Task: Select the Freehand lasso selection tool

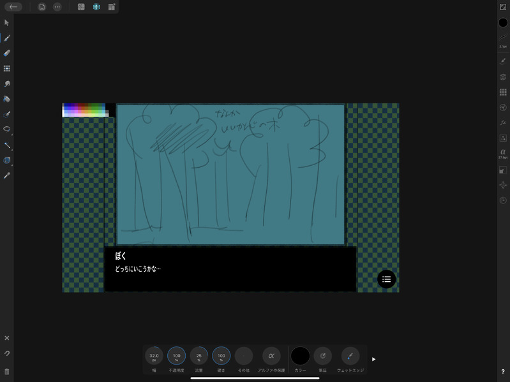Action: [x=7, y=129]
